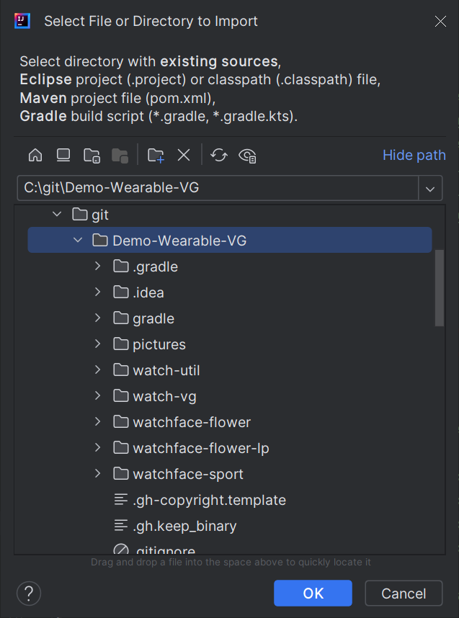
Task: Select the .gh-copyright.template file
Action: (x=209, y=500)
